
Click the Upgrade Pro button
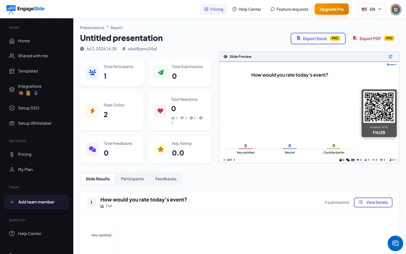332,9
